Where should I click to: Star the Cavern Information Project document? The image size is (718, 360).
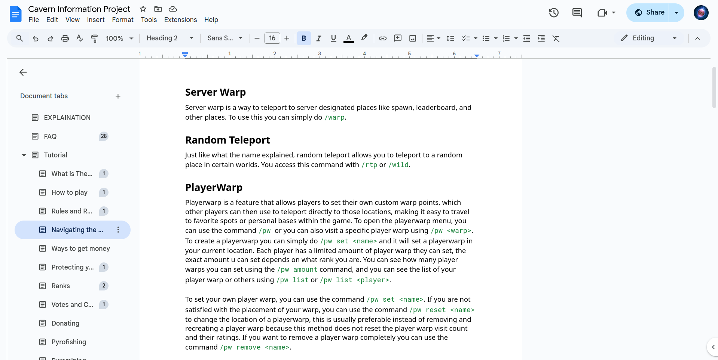[x=143, y=9]
